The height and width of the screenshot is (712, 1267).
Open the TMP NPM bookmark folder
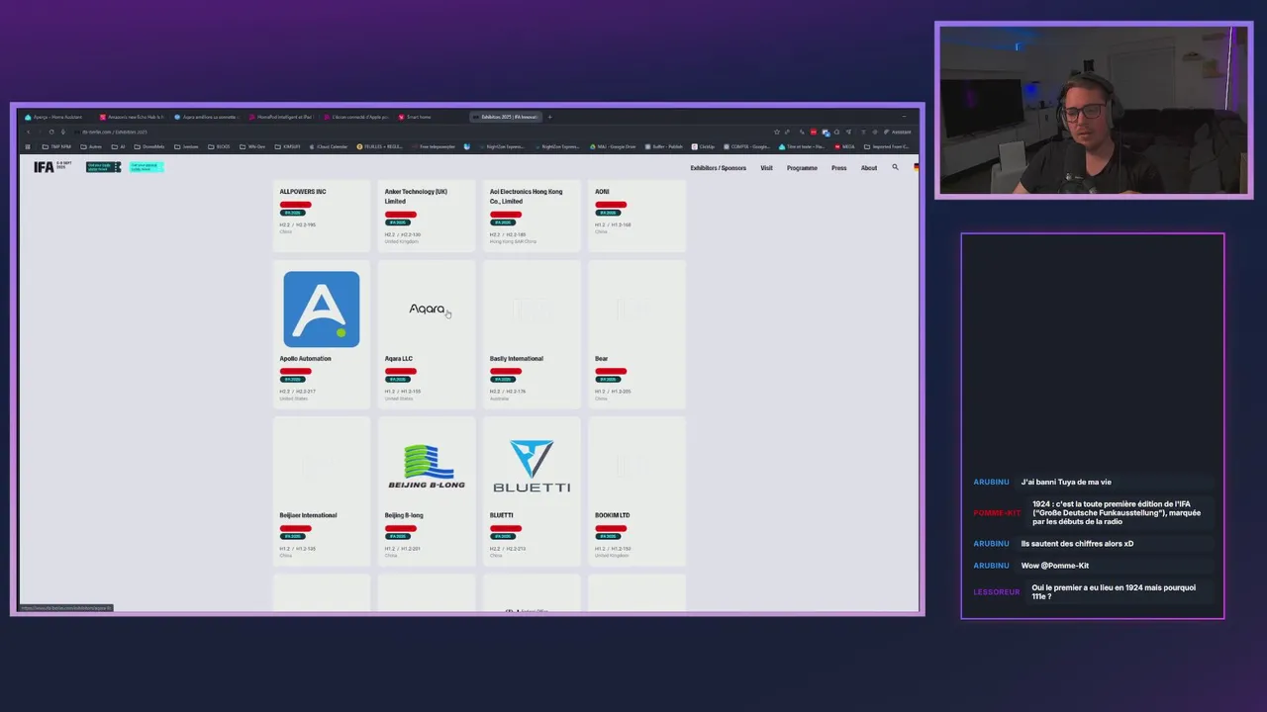click(57, 146)
